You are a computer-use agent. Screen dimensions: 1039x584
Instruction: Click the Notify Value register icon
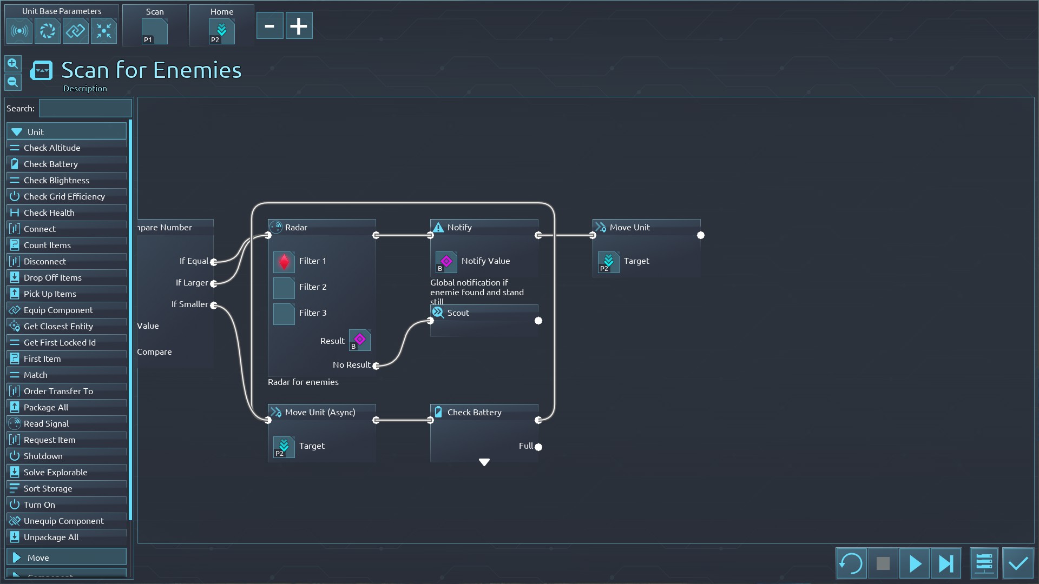click(446, 262)
